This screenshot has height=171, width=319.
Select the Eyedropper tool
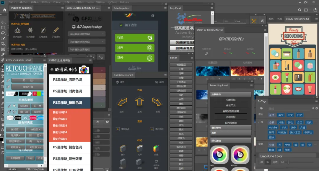click(x=3, y=54)
